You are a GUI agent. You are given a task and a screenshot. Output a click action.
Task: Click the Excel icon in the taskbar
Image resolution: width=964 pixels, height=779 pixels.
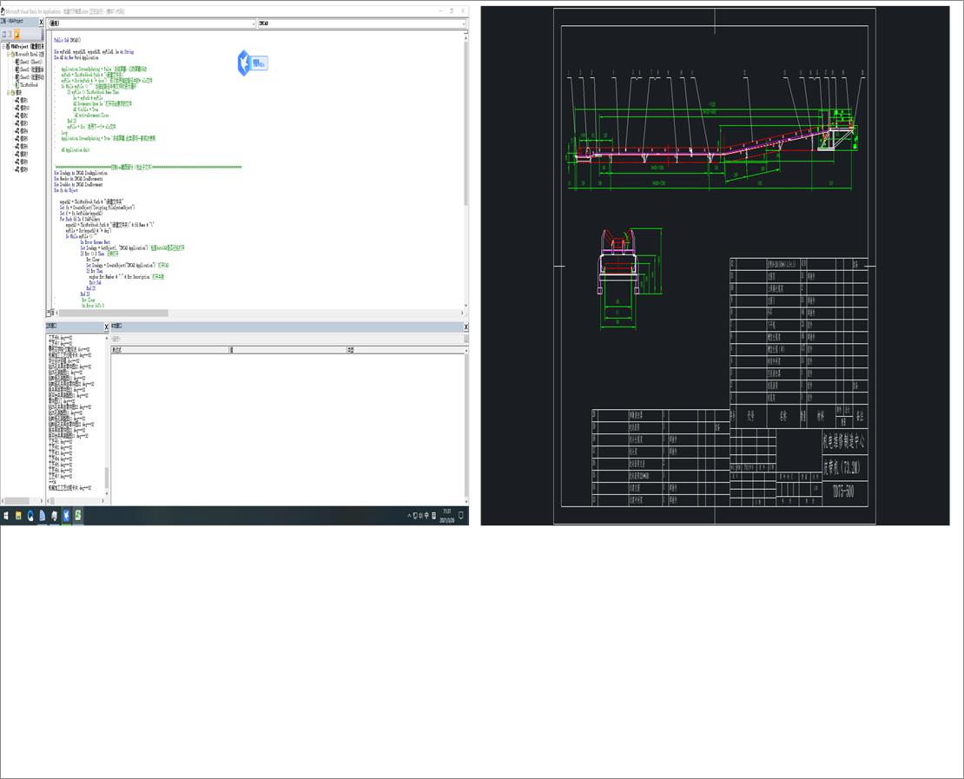(78, 516)
